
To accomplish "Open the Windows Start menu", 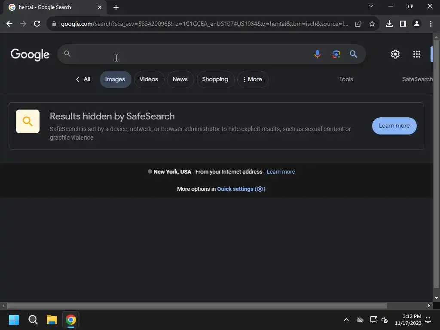I will coord(14,320).
